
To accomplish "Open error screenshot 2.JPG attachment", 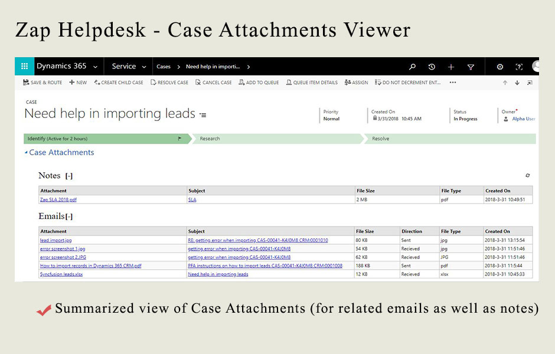I will point(63,257).
